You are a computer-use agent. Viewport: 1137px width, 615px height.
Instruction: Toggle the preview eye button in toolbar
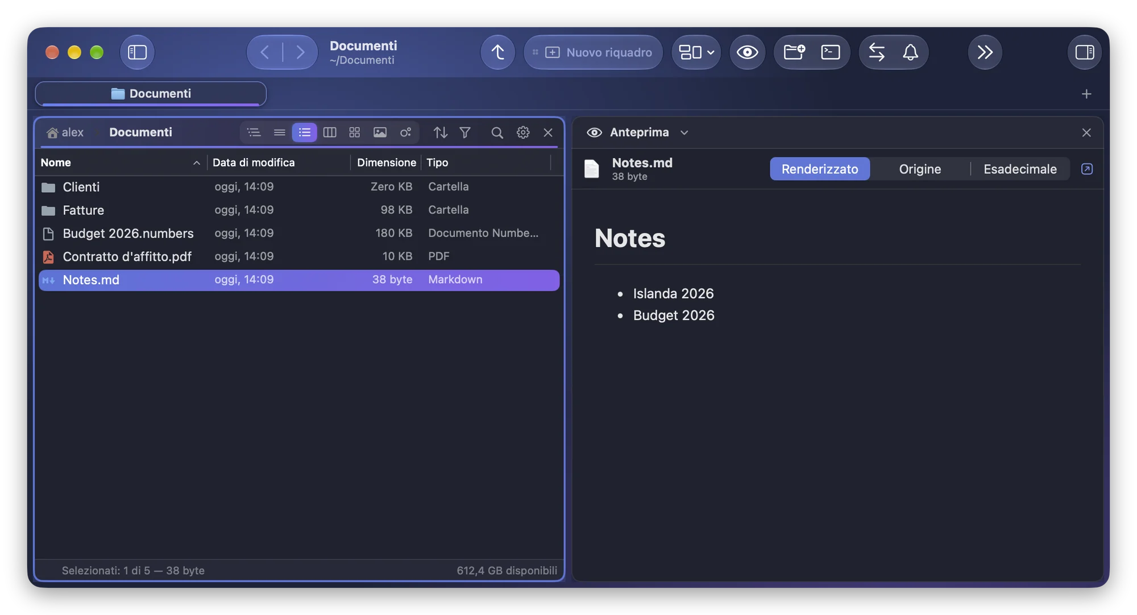pyautogui.click(x=747, y=52)
